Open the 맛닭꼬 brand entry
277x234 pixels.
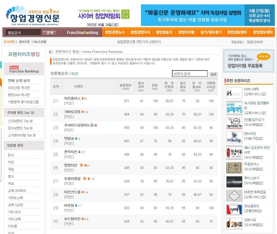click(69, 138)
